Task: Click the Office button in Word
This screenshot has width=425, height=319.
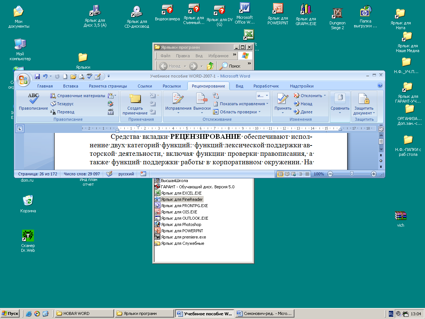Action: (x=23, y=80)
